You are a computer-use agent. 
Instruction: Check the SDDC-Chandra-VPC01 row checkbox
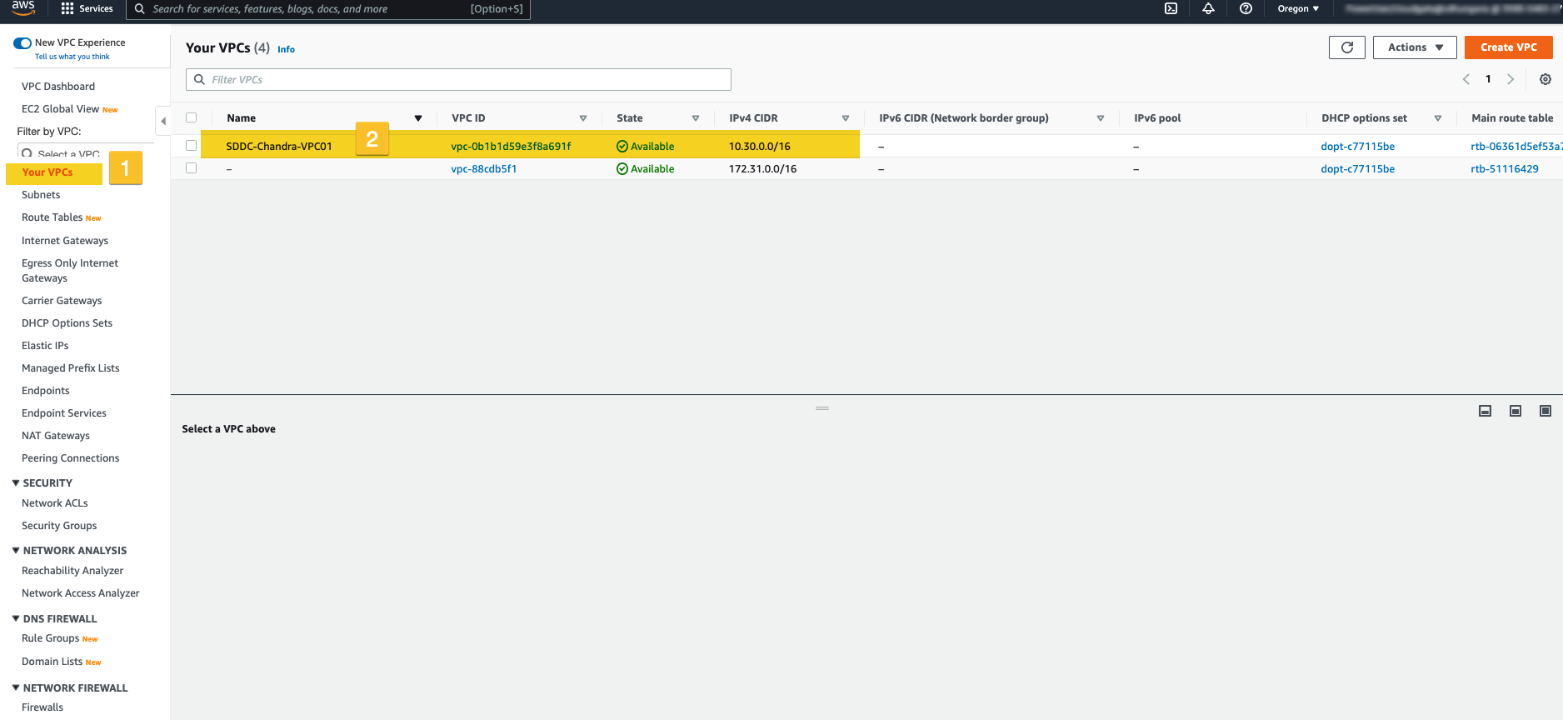click(191, 146)
